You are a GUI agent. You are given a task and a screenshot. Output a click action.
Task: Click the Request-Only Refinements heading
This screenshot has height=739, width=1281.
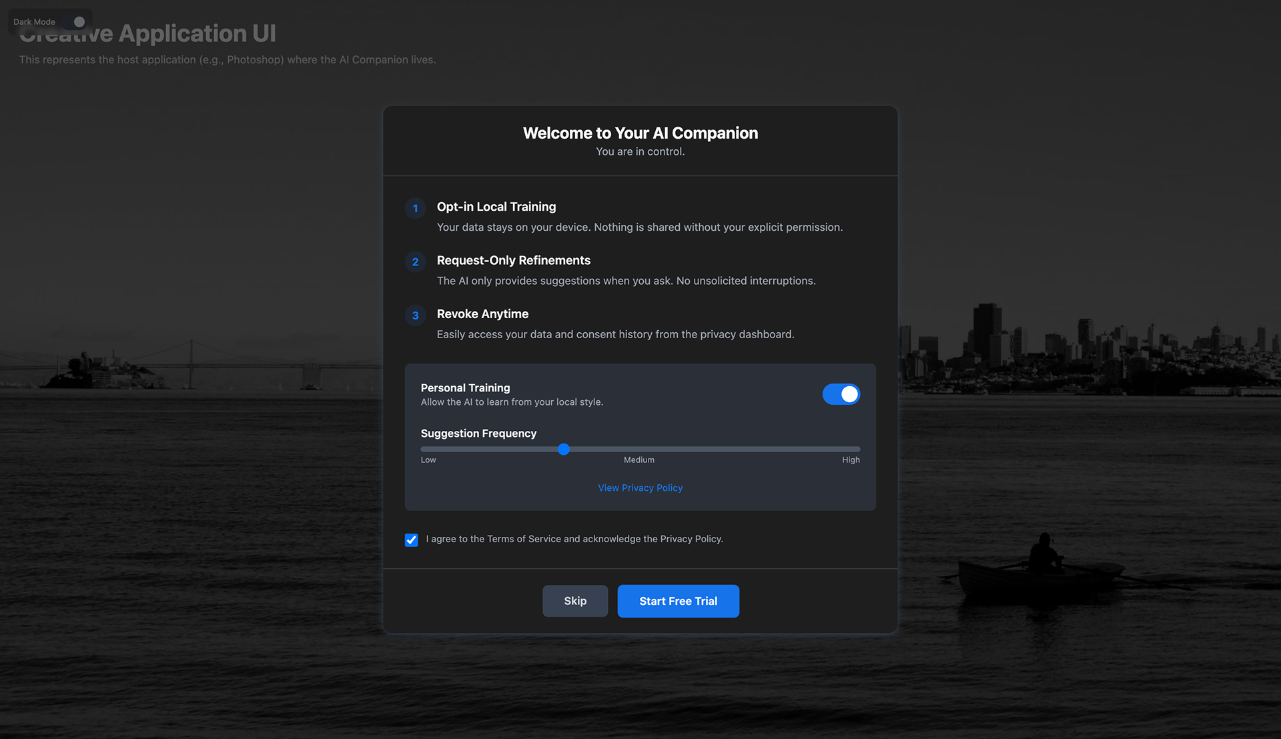(x=513, y=260)
